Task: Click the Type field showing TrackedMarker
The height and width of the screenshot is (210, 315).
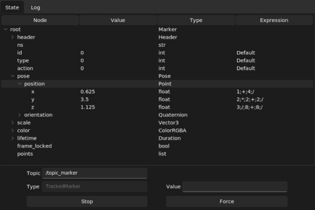Action: pos(95,187)
